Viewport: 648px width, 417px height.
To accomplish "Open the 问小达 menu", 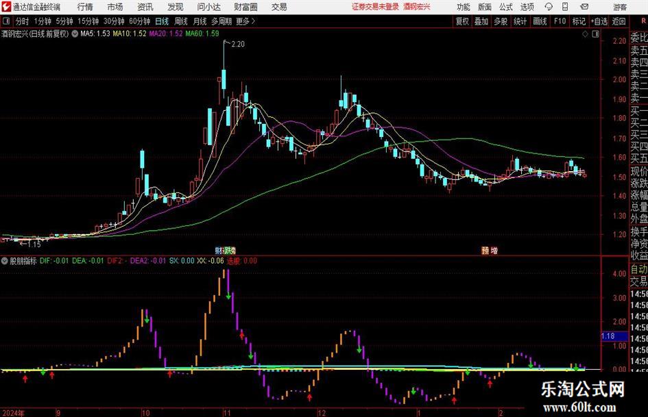I will pos(208,7).
